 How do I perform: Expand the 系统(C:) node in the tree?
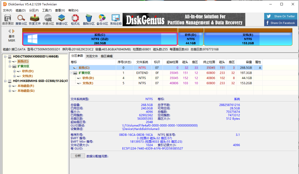[x=10, y=61]
